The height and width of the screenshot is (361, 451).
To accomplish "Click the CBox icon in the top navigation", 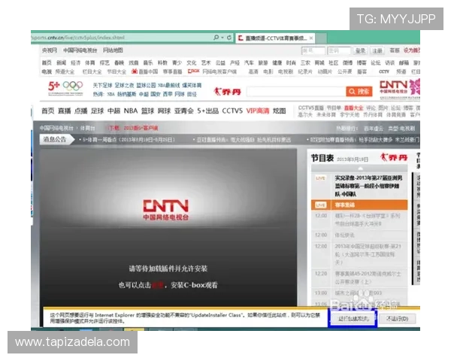I will [194, 71].
